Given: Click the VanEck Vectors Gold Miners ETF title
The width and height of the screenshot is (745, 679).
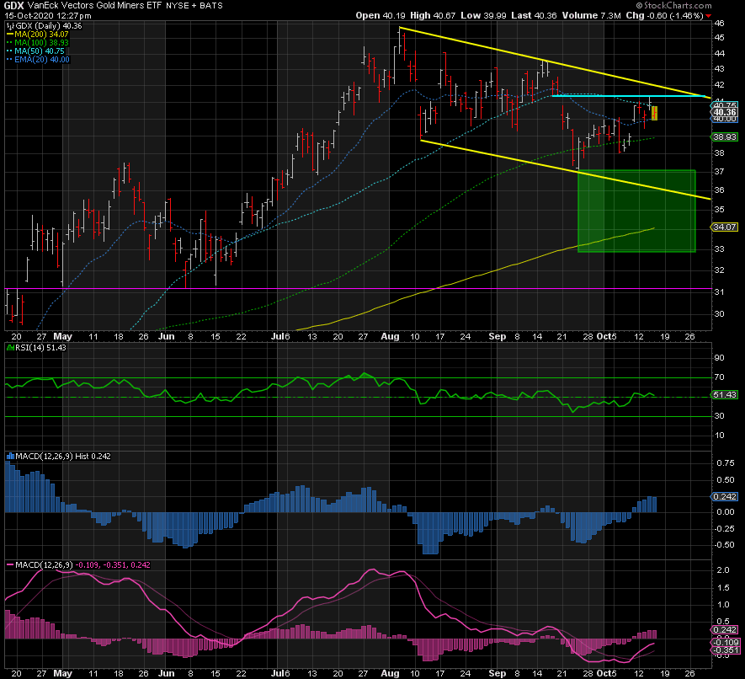Looking at the screenshot, I should [x=95, y=6].
